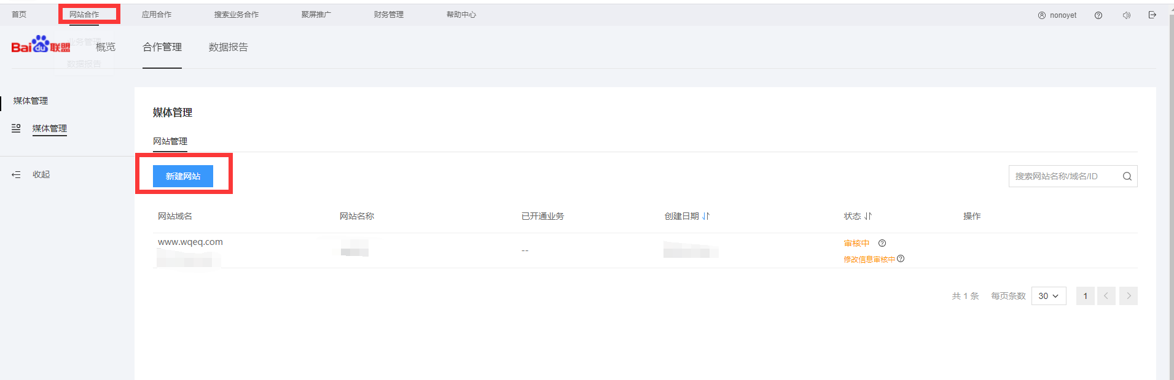Click the logout icon in top bar
This screenshot has height=380, width=1174.
pos(1152,15)
